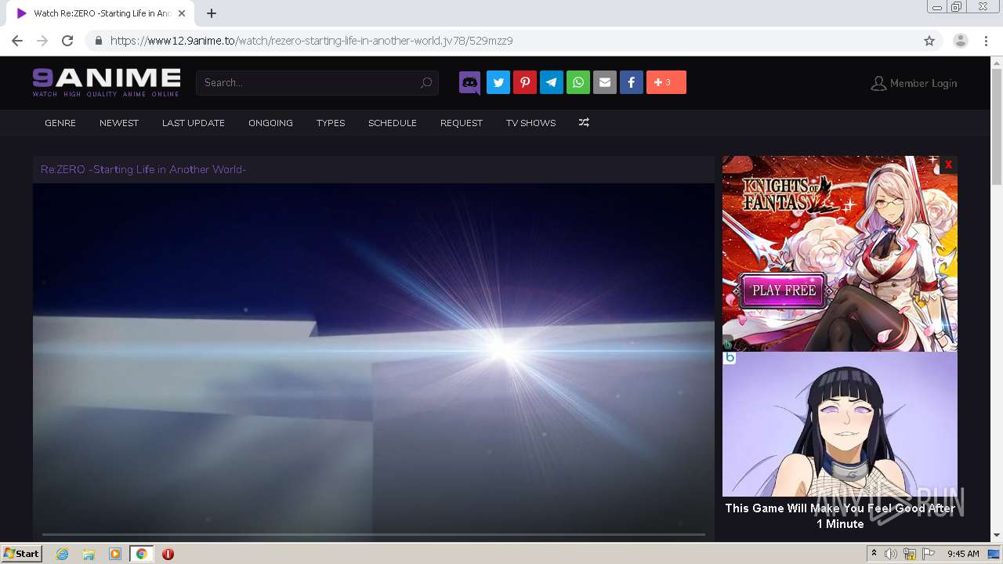
Task: Click the address bar URL
Action: (312, 41)
